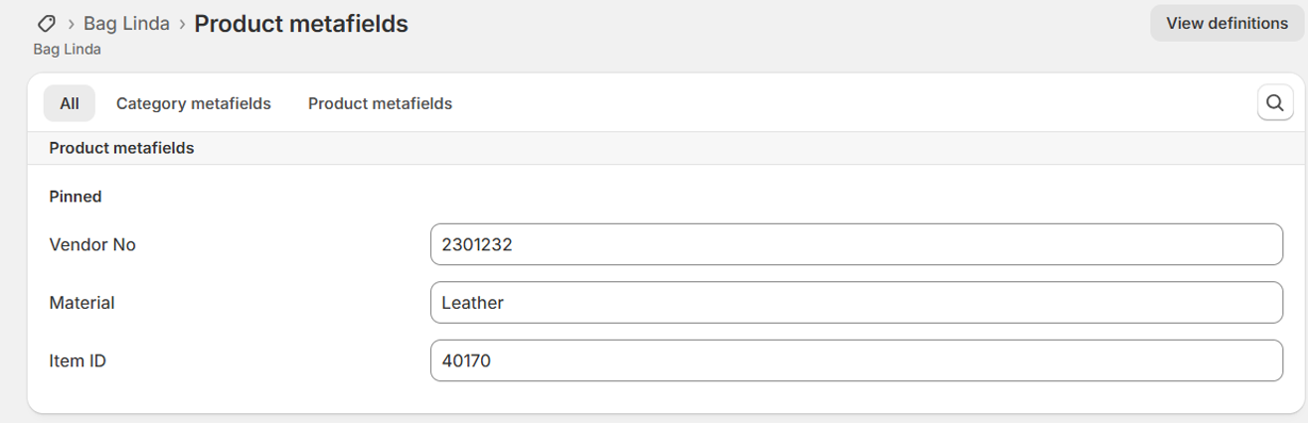Viewport: 1308px width, 423px height.
Task: Open the search icon button
Action: pos(1275,103)
